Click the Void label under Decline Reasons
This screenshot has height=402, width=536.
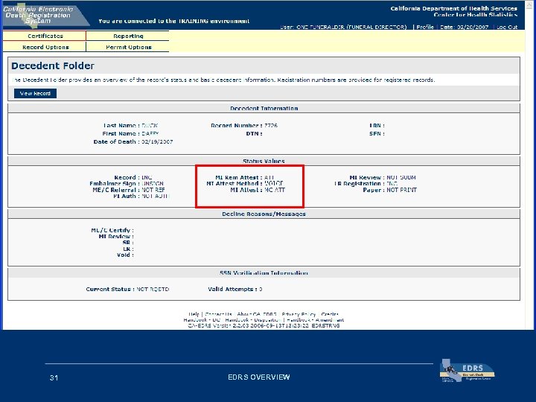pyautogui.click(x=125, y=255)
